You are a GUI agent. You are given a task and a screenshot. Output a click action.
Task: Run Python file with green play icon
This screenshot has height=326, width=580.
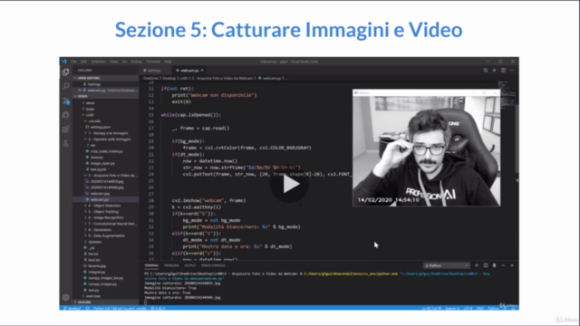pos(494,71)
